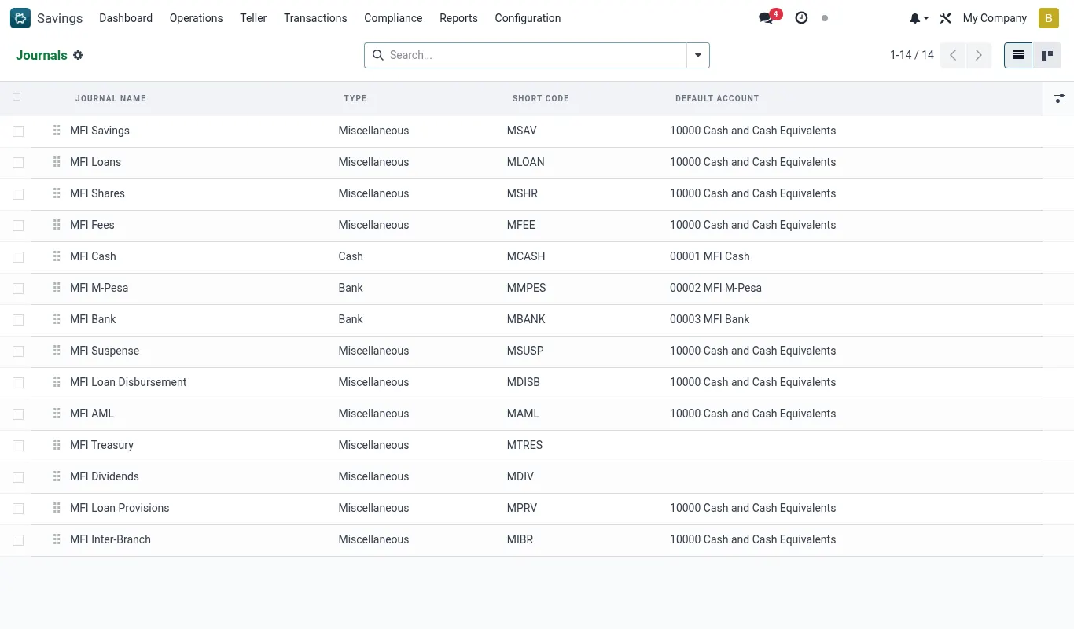
Task: Grab the drag handle of MFI AML
Action: 57,414
